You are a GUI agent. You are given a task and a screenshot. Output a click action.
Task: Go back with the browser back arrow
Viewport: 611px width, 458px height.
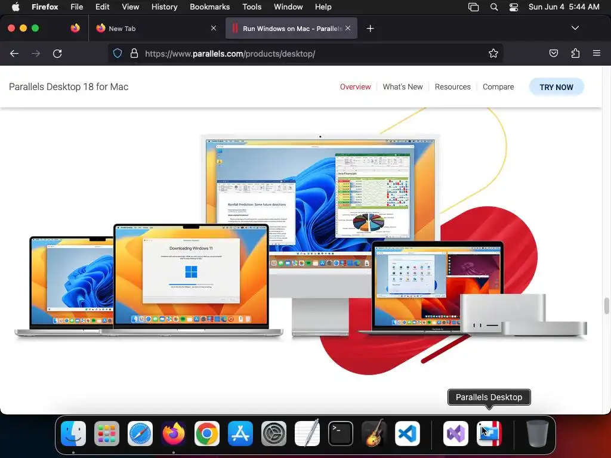[14, 53]
